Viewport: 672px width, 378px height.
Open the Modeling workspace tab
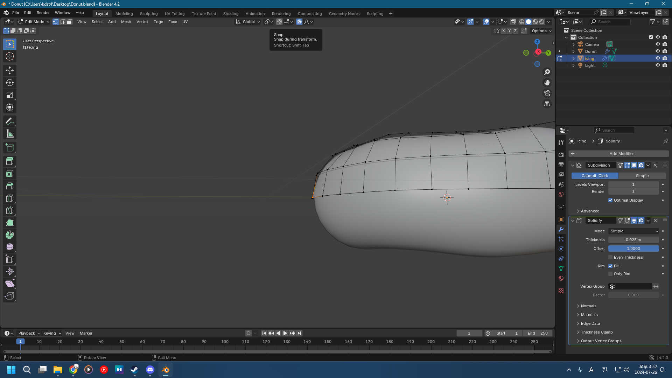click(x=124, y=14)
